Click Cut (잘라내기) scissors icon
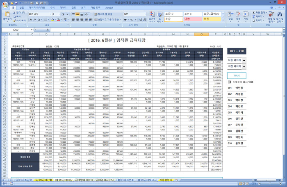The width and height of the screenshot is (287, 187). pyautogui.click(x=19, y=13)
